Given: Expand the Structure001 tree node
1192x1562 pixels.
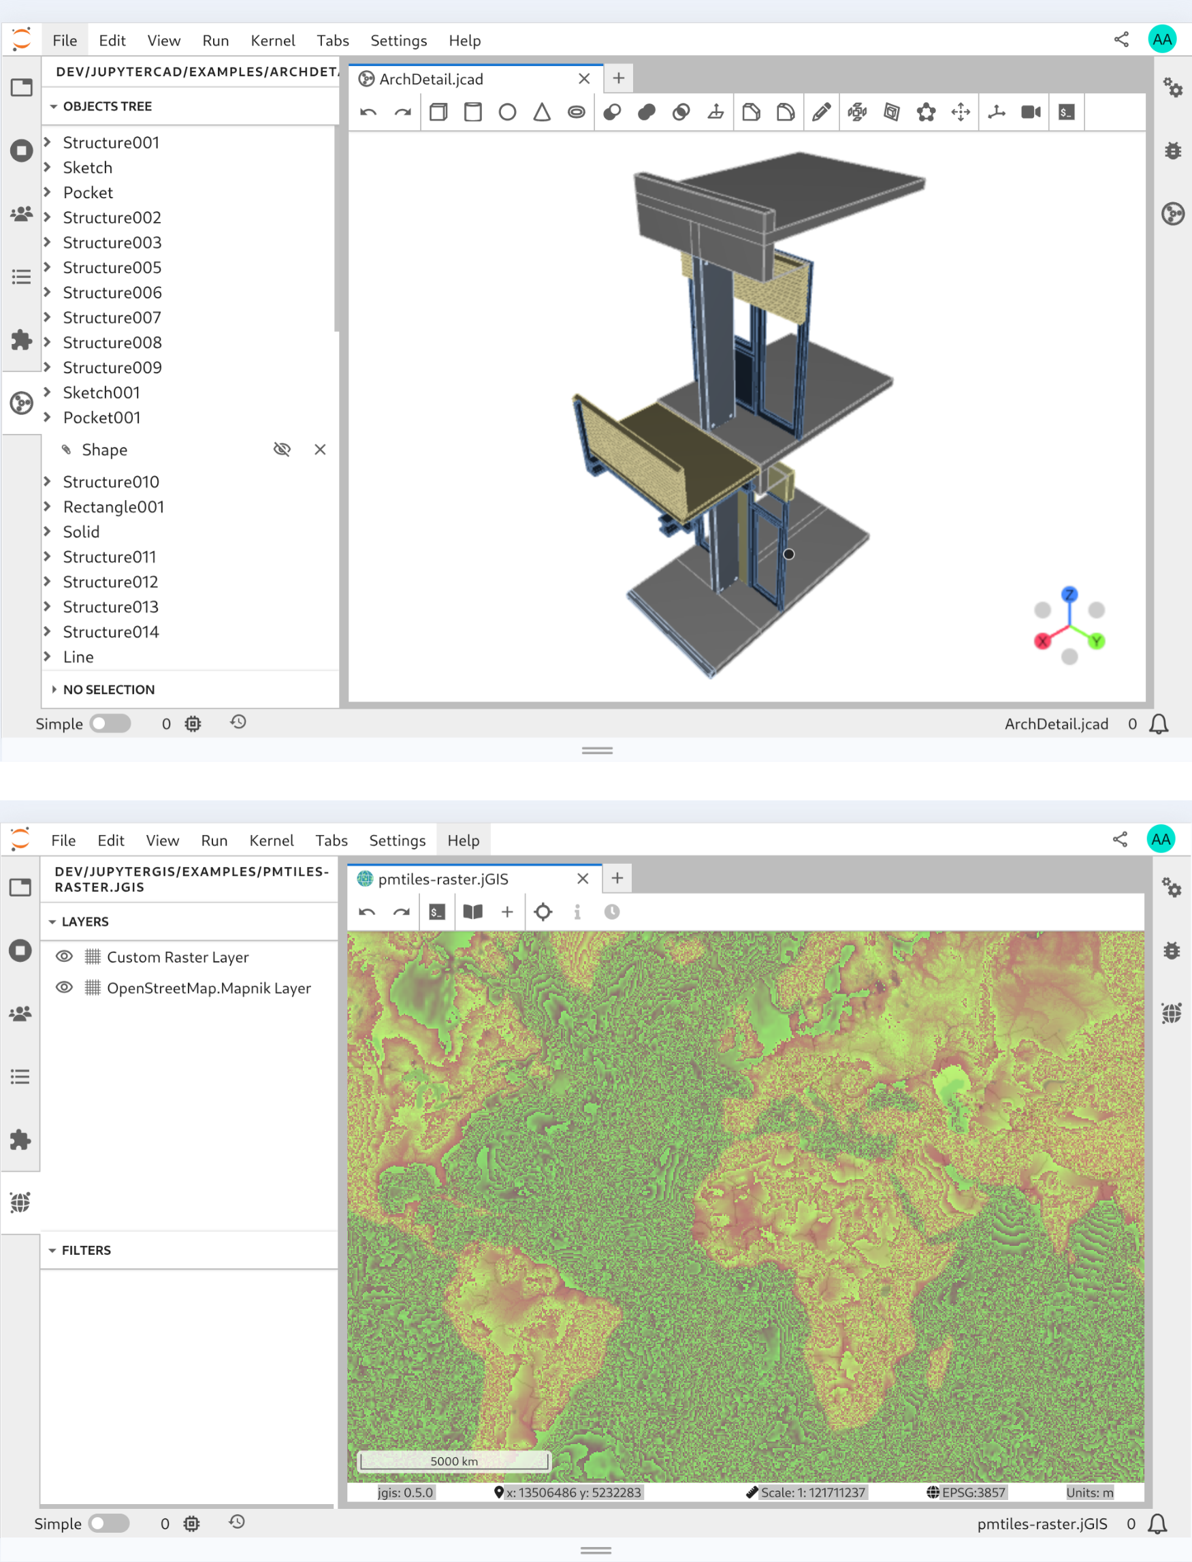Looking at the screenshot, I should 48,142.
